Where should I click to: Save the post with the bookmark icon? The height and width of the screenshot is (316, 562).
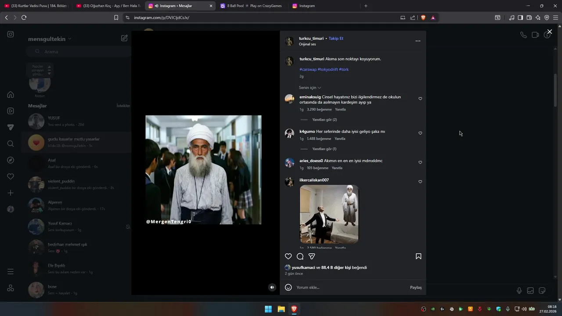(x=418, y=256)
